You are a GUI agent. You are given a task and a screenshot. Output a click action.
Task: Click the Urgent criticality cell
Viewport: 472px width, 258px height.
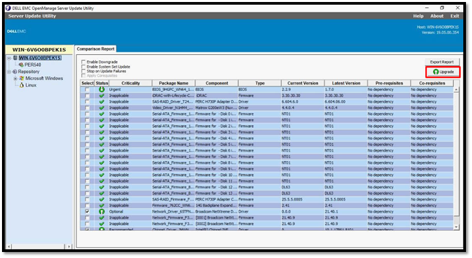130,90
